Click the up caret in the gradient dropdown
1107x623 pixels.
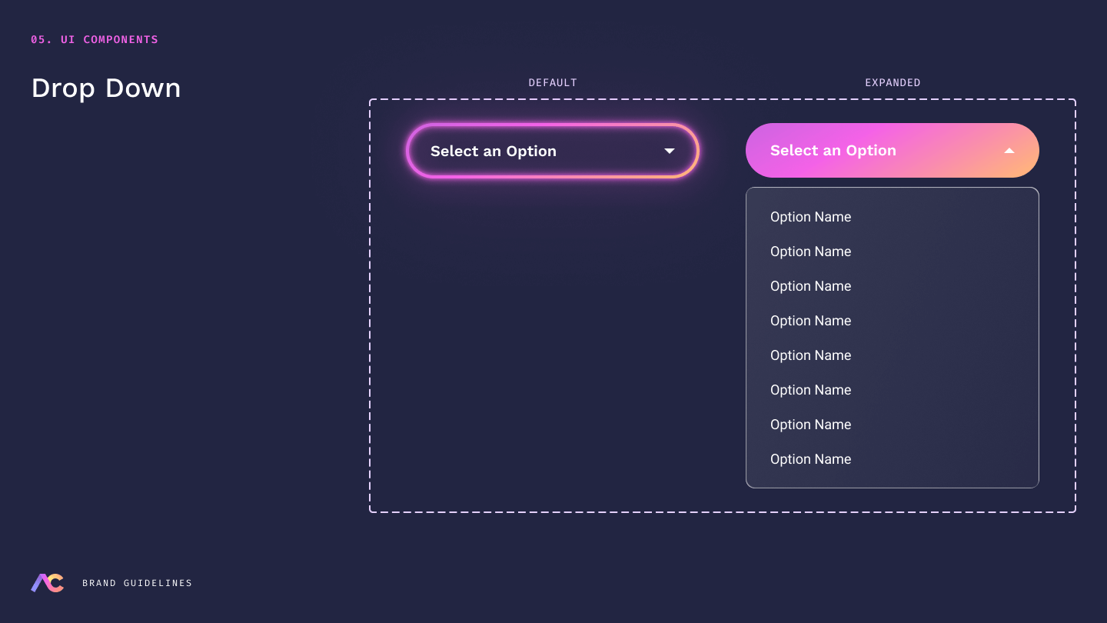click(1009, 151)
